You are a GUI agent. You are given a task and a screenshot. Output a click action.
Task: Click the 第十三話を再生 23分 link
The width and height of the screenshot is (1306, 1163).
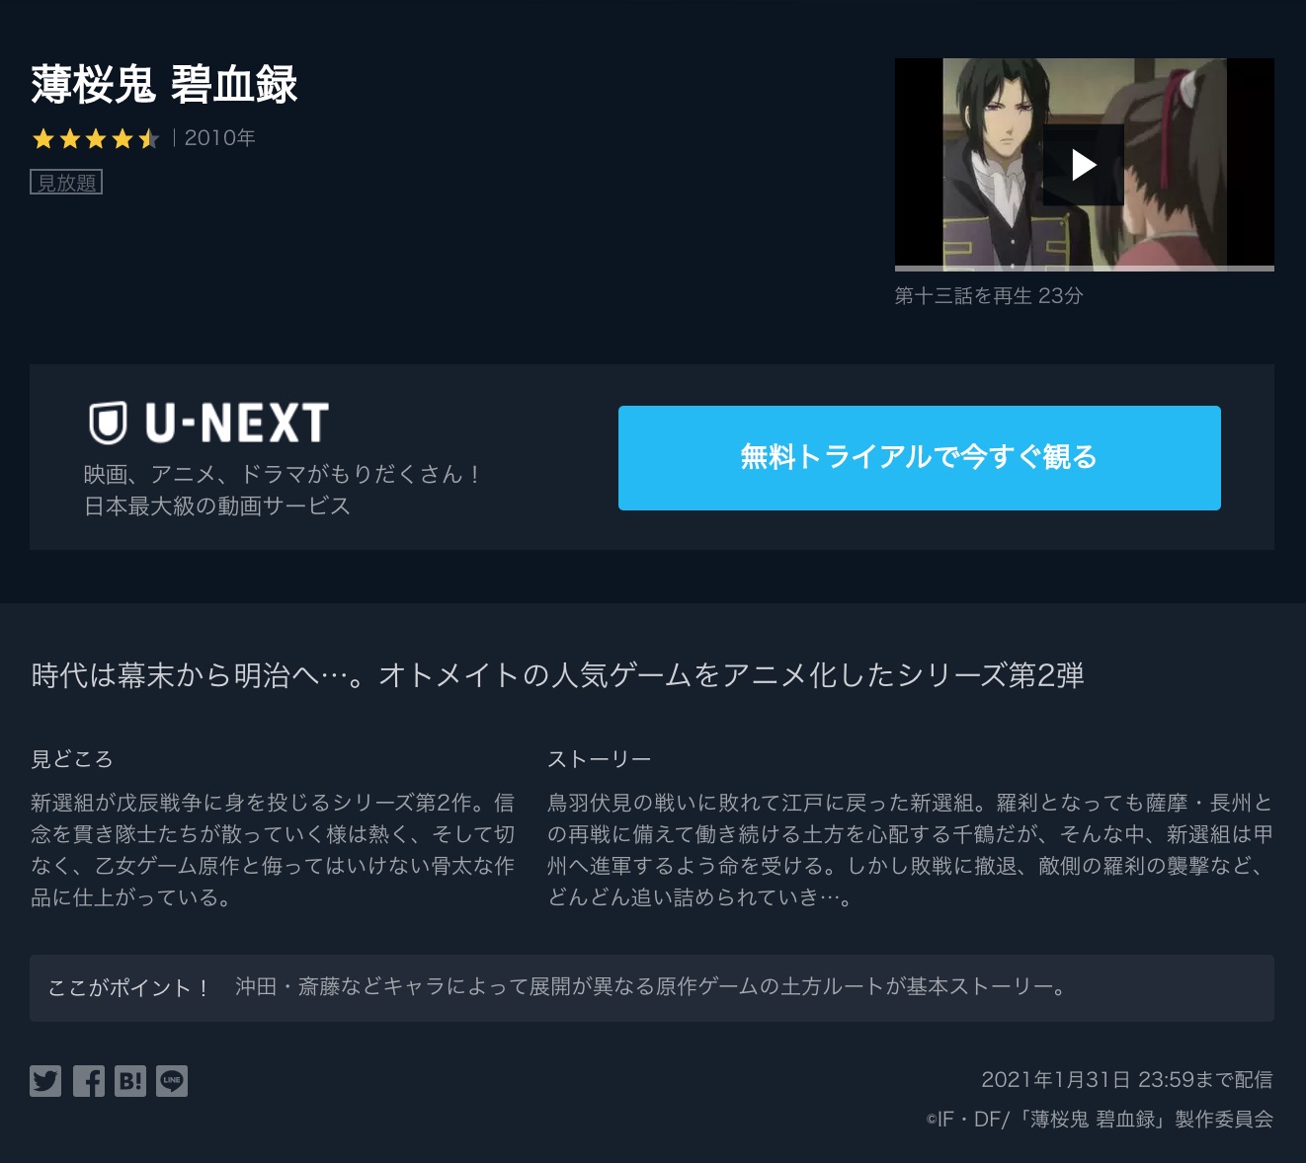click(989, 296)
